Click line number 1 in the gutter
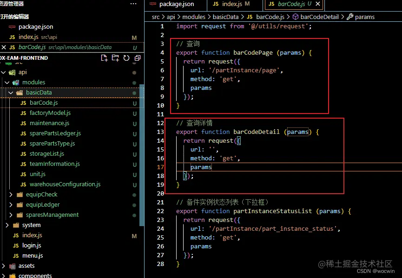The width and height of the screenshot is (402, 278). coord(162,26)
